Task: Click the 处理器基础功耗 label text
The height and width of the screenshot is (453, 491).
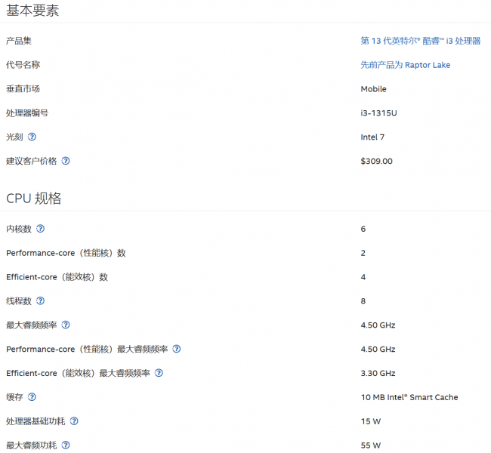Action: (x=36, y=421)
